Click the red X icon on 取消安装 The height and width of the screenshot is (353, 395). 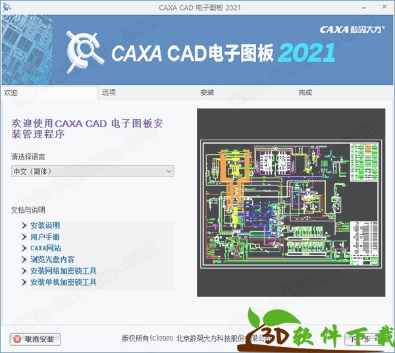click(x=17, y=339)
